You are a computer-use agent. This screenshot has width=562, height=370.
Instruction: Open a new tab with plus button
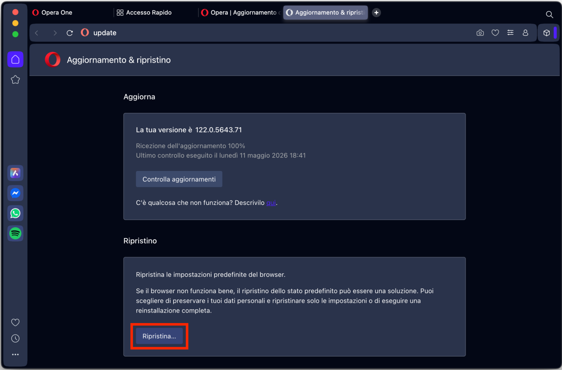point(376,13)
